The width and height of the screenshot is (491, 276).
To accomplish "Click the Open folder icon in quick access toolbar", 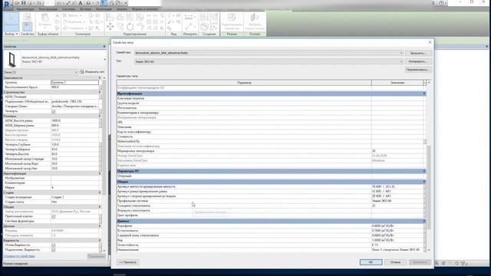I will [18, 3].
